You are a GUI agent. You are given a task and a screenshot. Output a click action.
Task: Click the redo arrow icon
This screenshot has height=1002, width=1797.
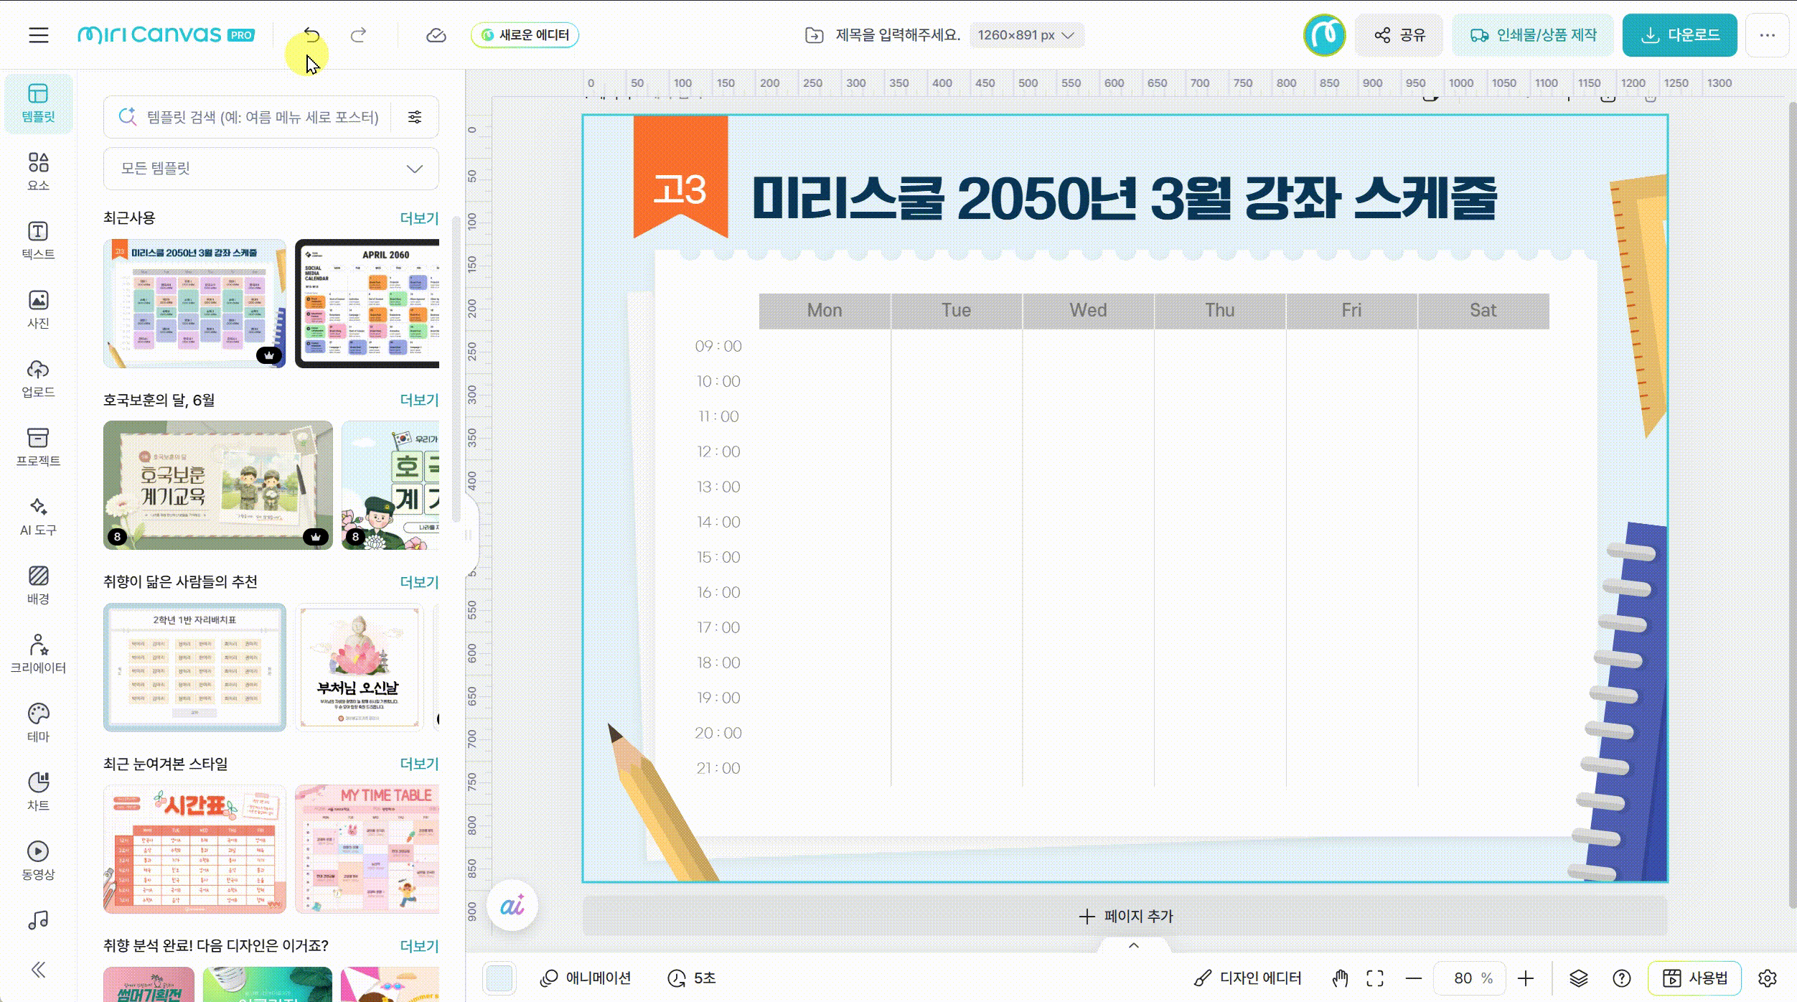(x=358, y=34)
